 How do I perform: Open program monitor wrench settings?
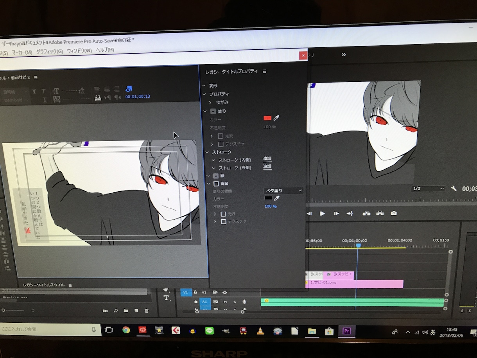pos(454,189)
